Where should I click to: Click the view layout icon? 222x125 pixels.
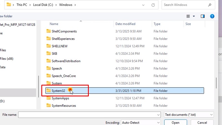188,16
